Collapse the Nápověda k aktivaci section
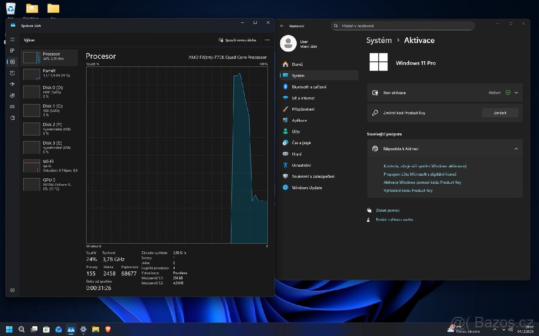 516,148
